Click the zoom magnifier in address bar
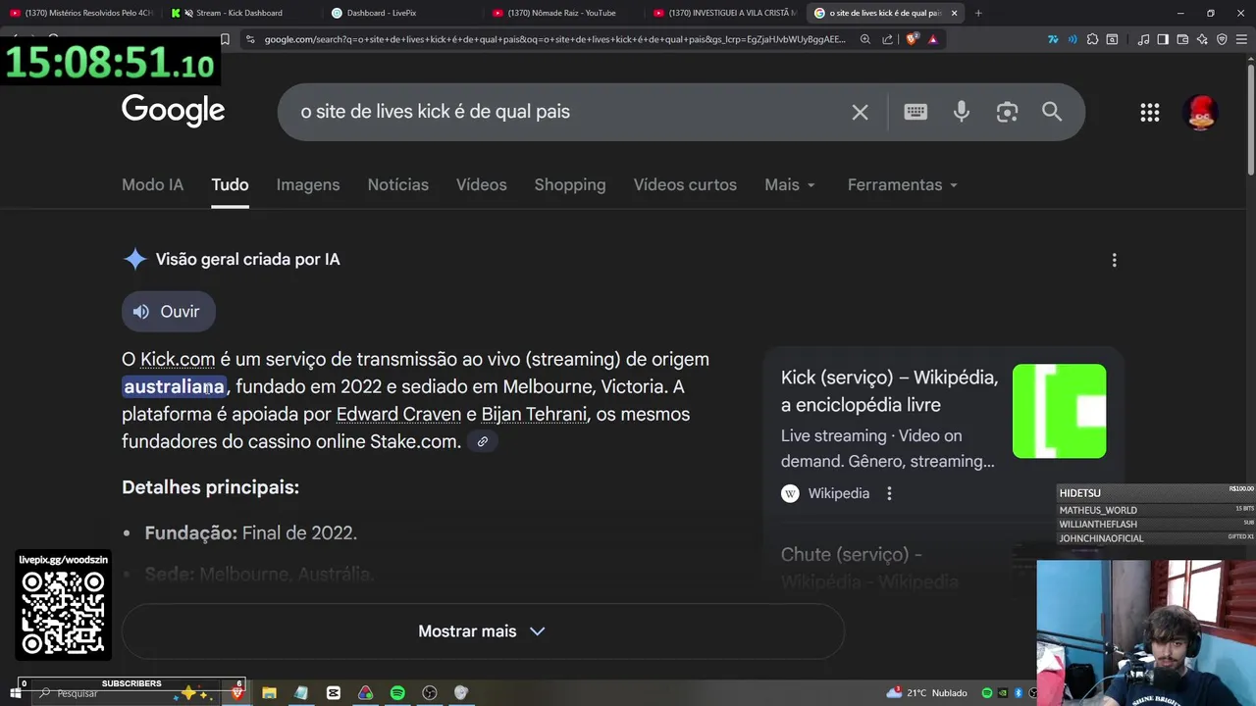1256x706 pixels. (864, 39)
